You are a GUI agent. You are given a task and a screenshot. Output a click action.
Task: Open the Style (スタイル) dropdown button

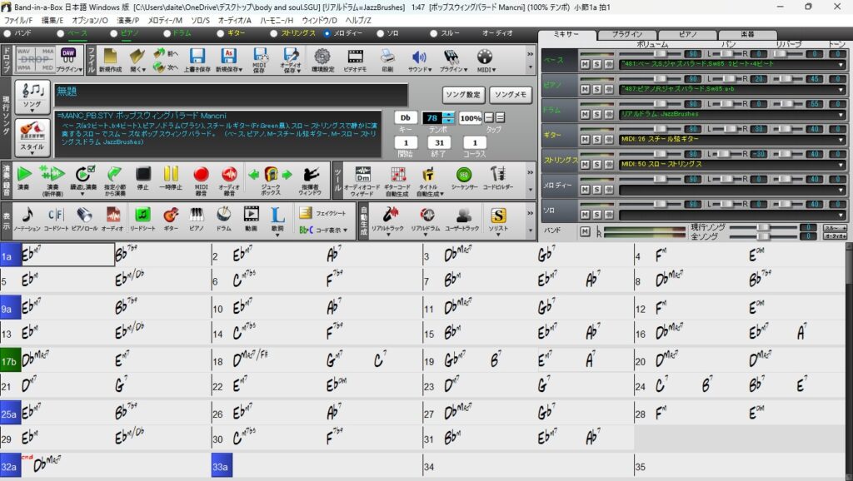click(x=32, y=138)
